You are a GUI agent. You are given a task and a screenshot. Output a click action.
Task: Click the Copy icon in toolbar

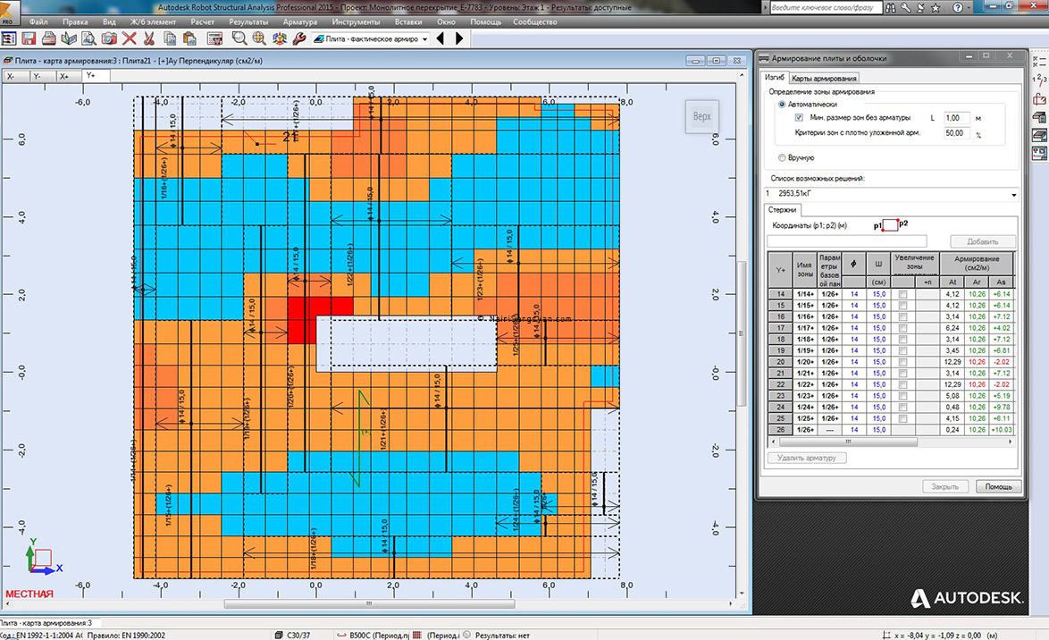point(170,38)
